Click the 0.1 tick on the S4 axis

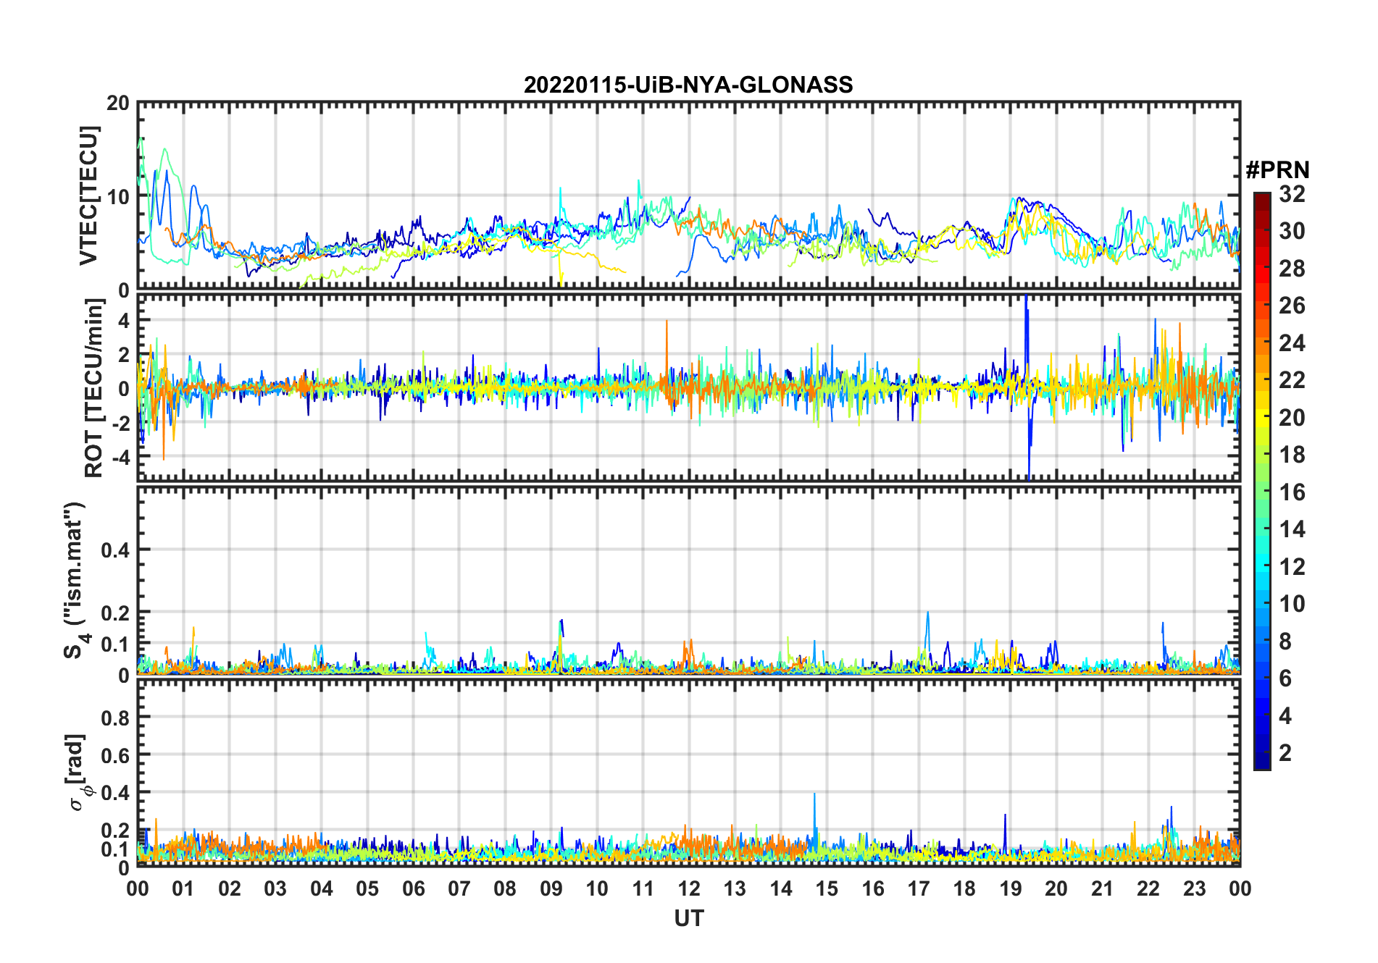pos(115,644)
